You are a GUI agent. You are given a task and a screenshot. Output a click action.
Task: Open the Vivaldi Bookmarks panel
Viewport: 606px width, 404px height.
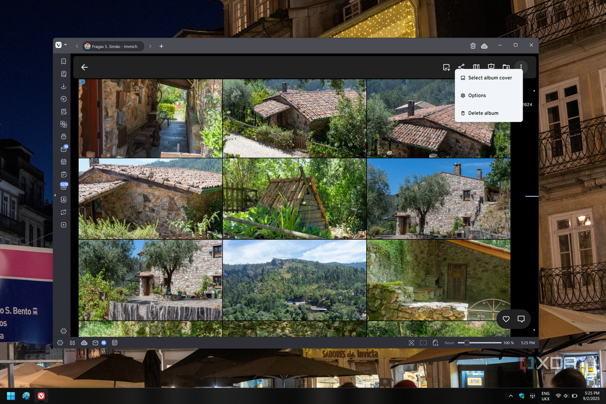(x=63, y=61)
